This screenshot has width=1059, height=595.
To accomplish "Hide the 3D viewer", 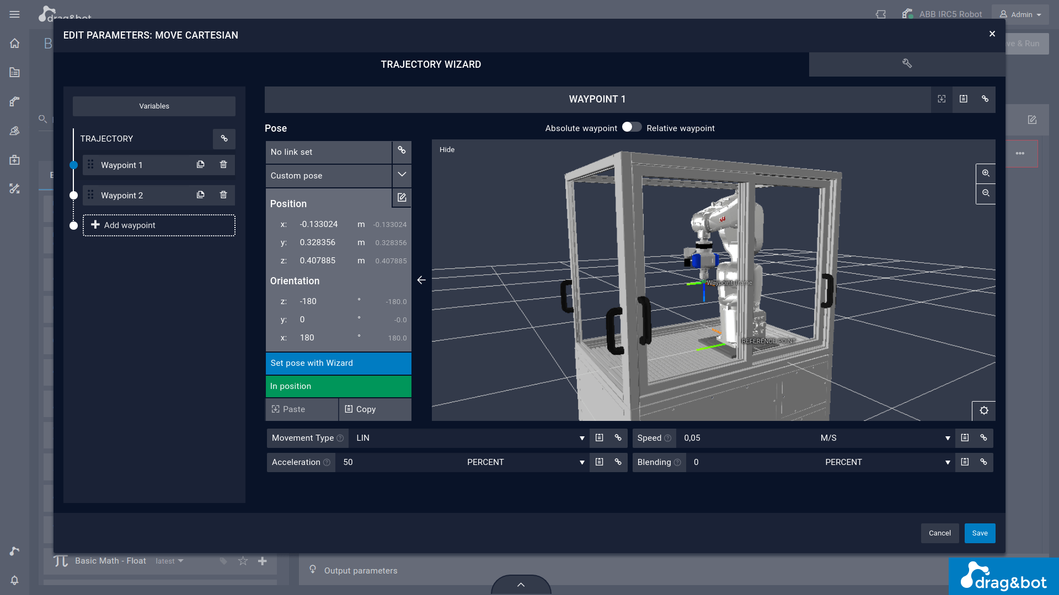I will 447,150.
